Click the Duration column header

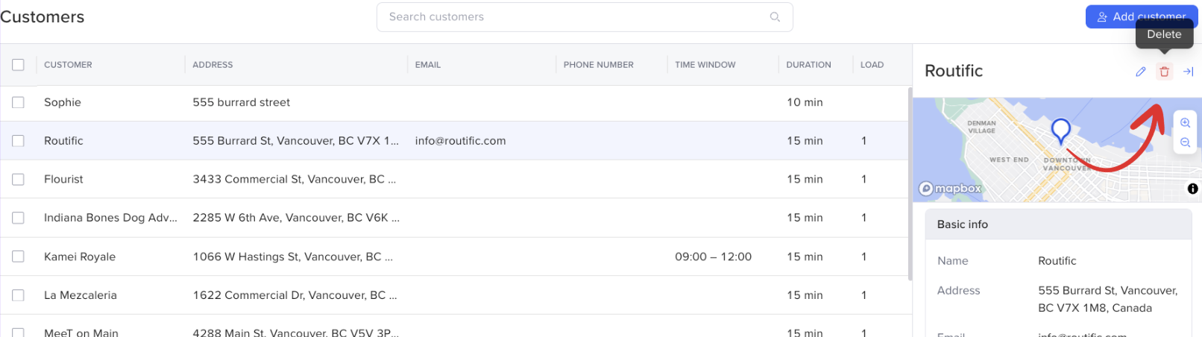[x=808, y=65]
